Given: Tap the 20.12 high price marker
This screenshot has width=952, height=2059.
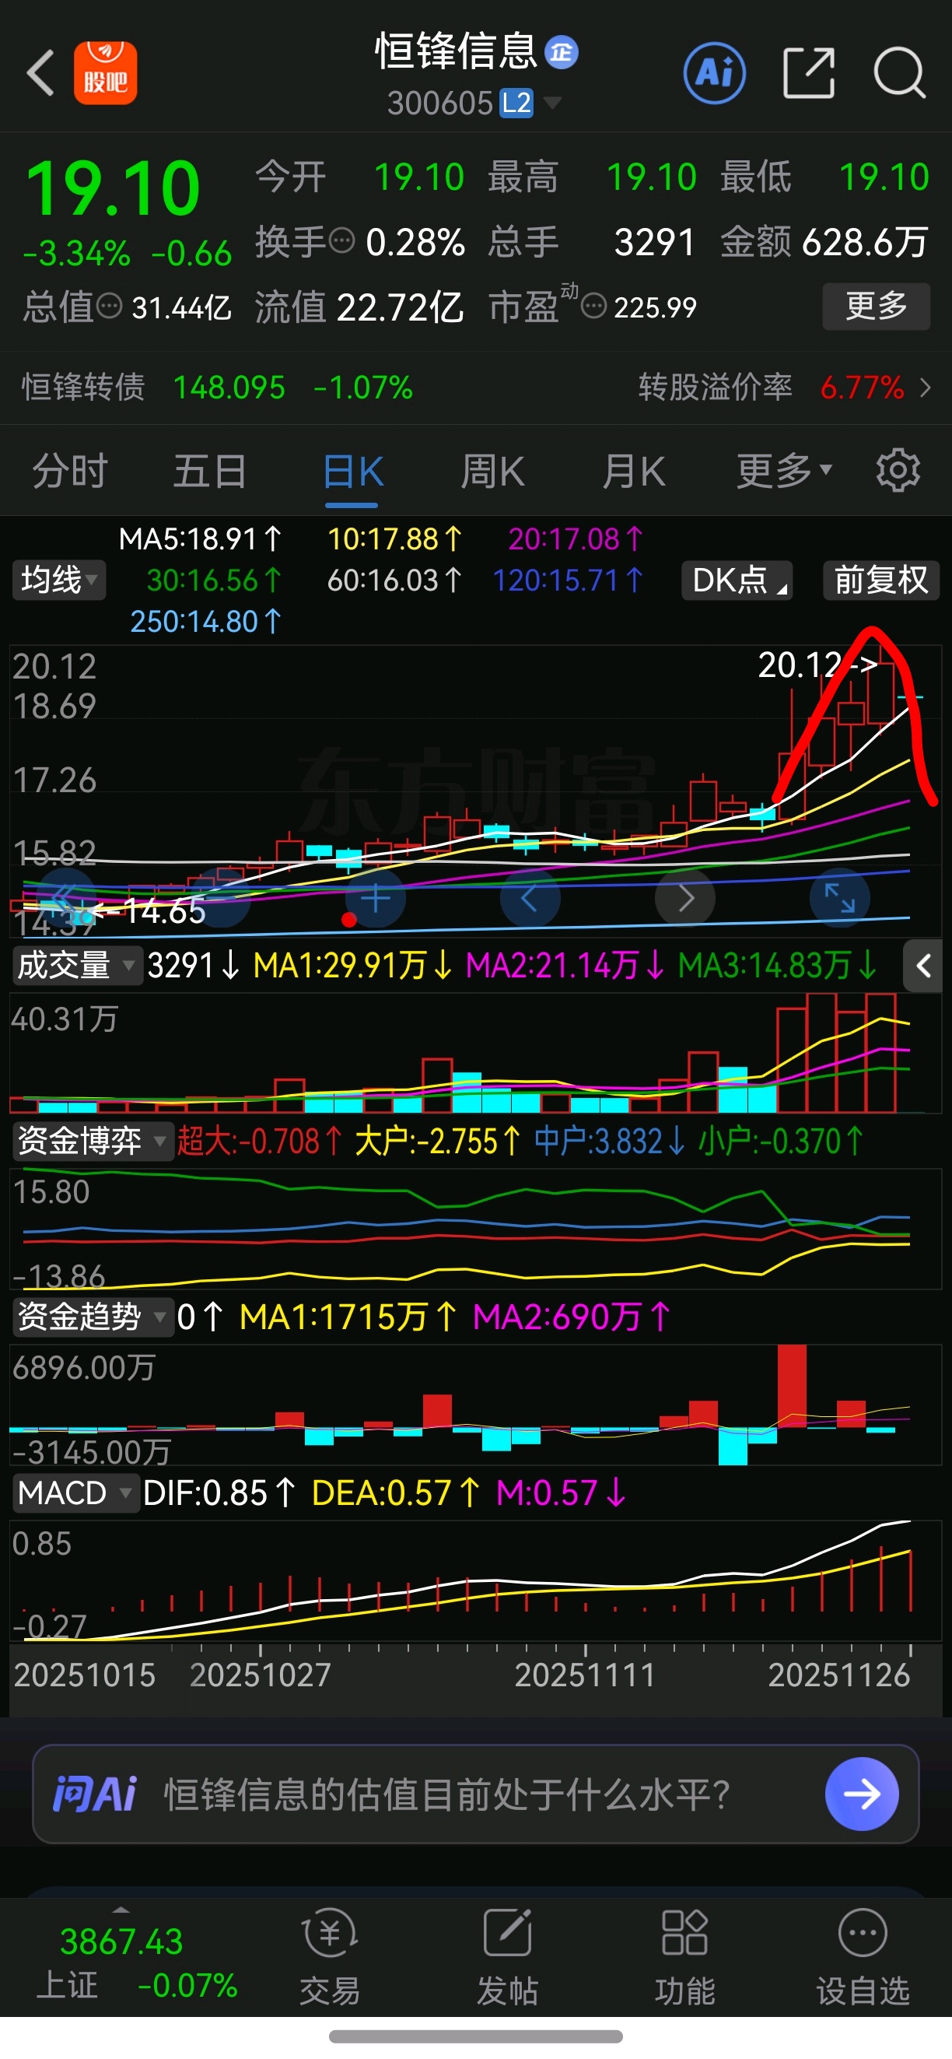Looking at the screenshot, I should click(x=817, y=665).
